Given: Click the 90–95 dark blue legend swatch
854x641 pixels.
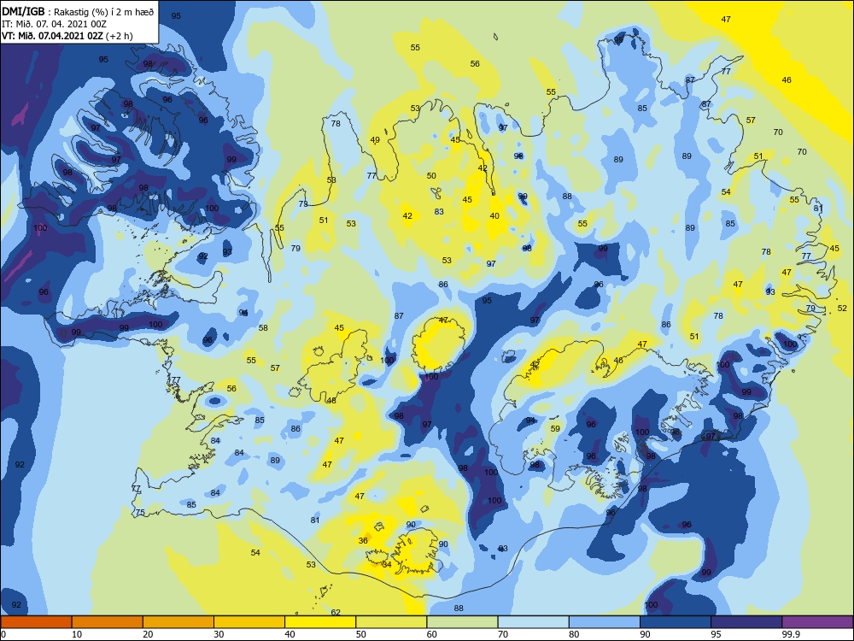Looking at the screenshot, I should pyautogui.click(x=676, y=622).
